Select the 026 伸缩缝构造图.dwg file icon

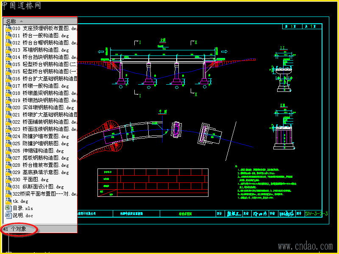pyautogui.click(x=8, y=151)
